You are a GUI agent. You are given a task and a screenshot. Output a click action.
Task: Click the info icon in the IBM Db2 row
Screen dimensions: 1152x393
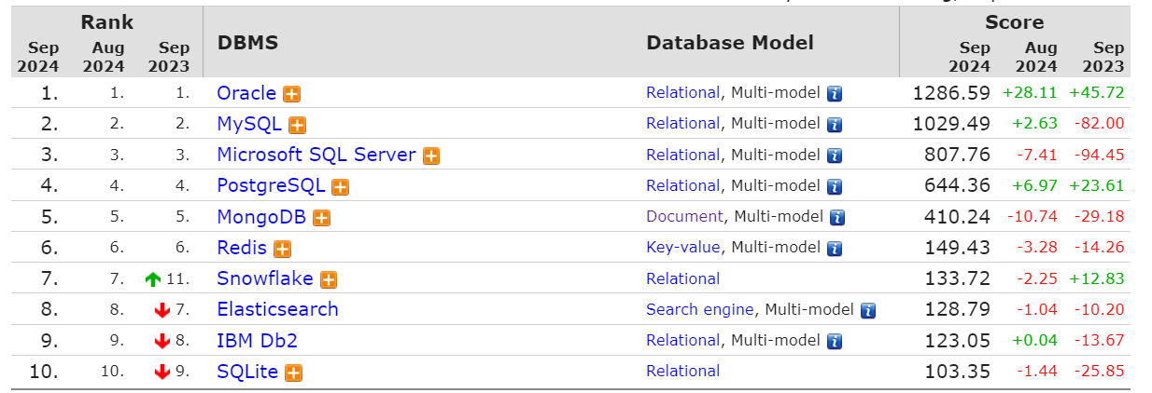(835, 341)
